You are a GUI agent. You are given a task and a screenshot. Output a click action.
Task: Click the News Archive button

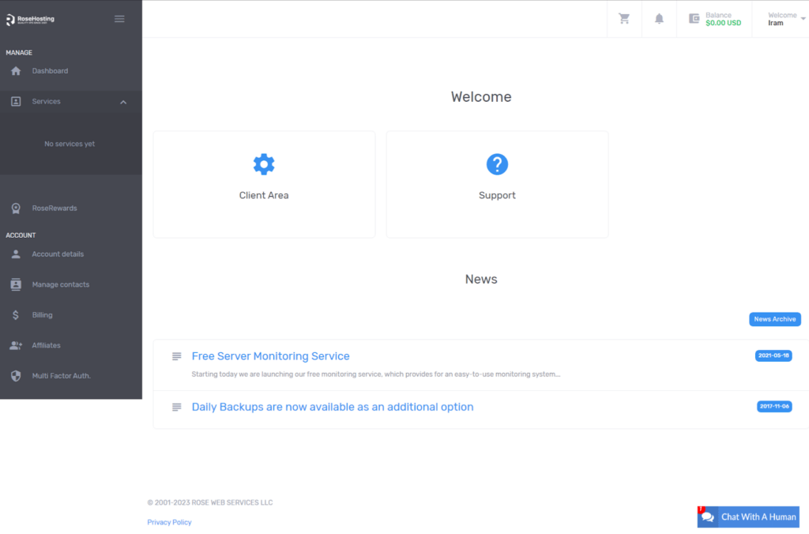tap(775, 319)
